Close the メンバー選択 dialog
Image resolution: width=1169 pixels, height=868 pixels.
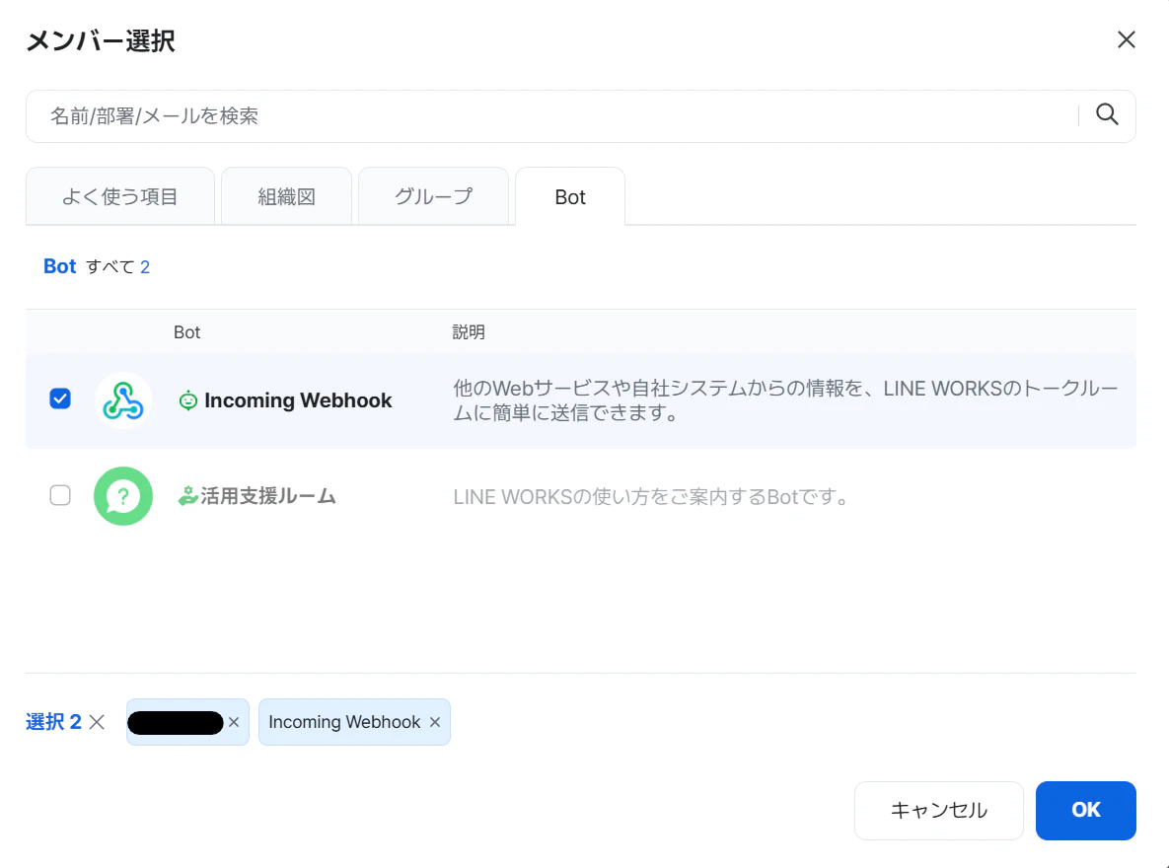click(1126, 39)
